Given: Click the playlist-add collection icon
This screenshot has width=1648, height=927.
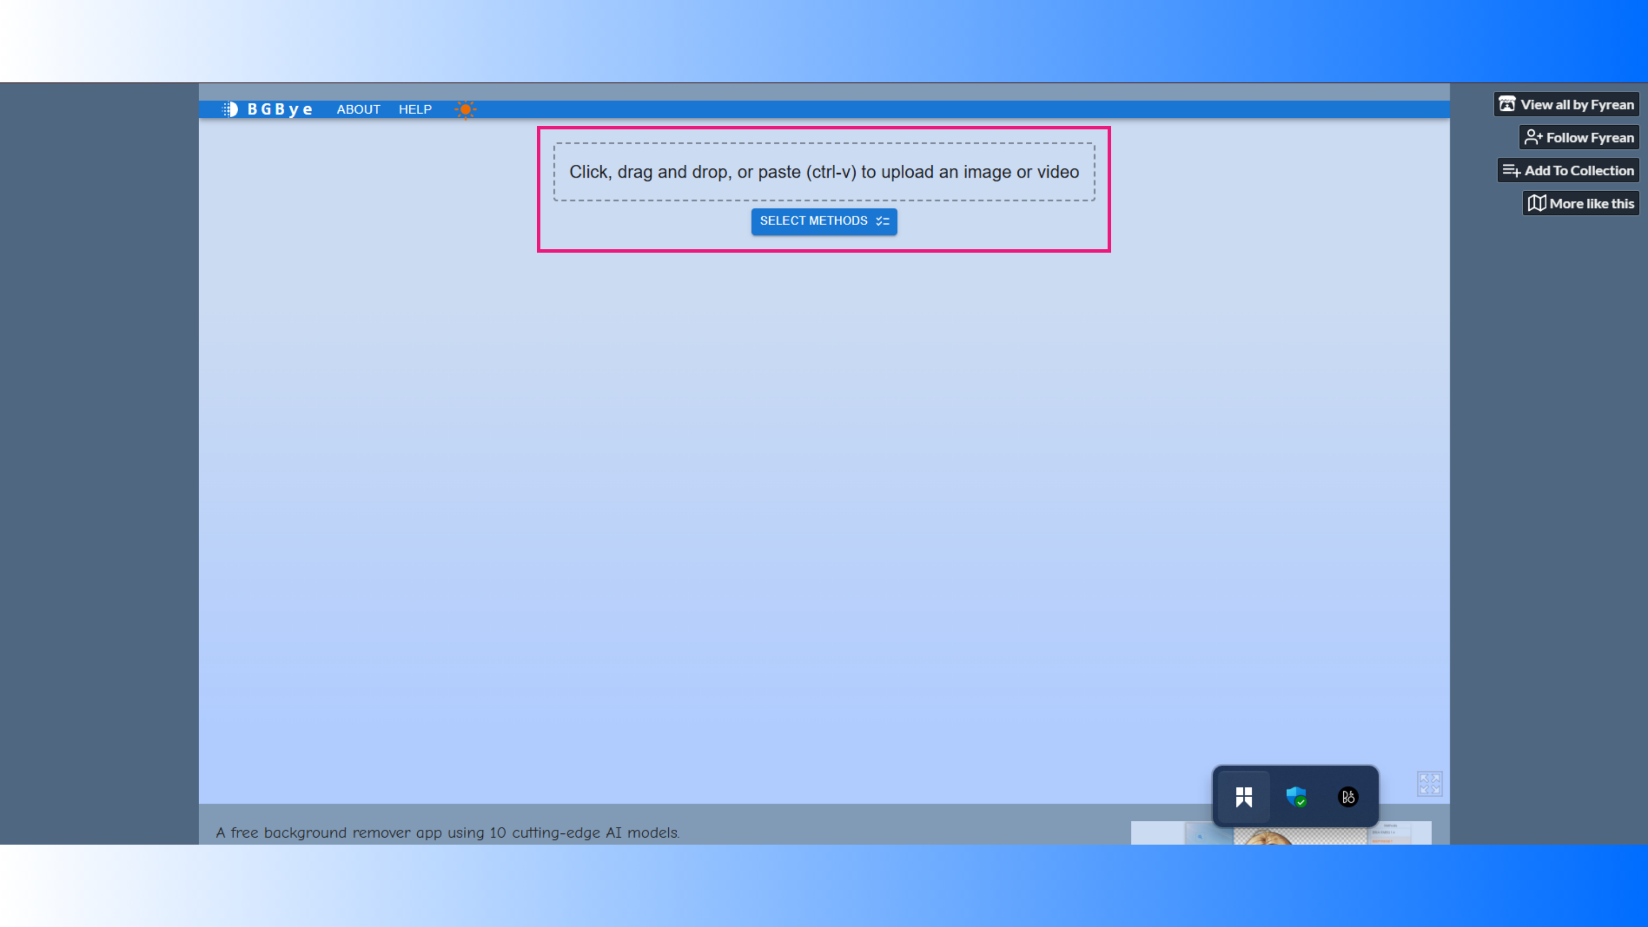Looking at the screenshot, I should click(1511, 171).
